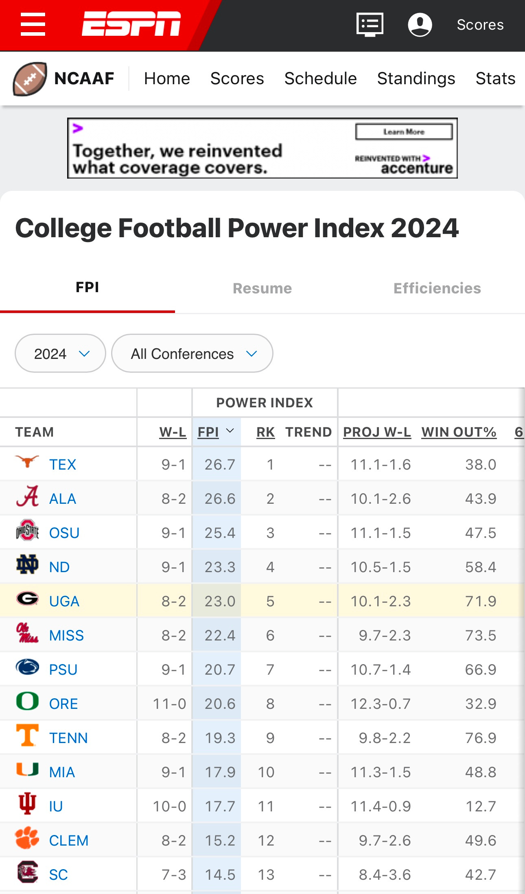
Task: Expand the 2024 season dropdown
Action: click(x=60, y=354)
